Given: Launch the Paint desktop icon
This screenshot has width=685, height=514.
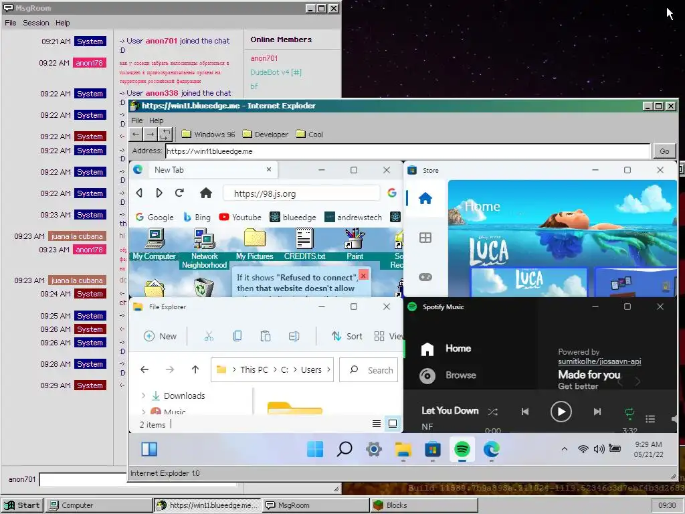Looking at the screenshot, I should (355, 244).
